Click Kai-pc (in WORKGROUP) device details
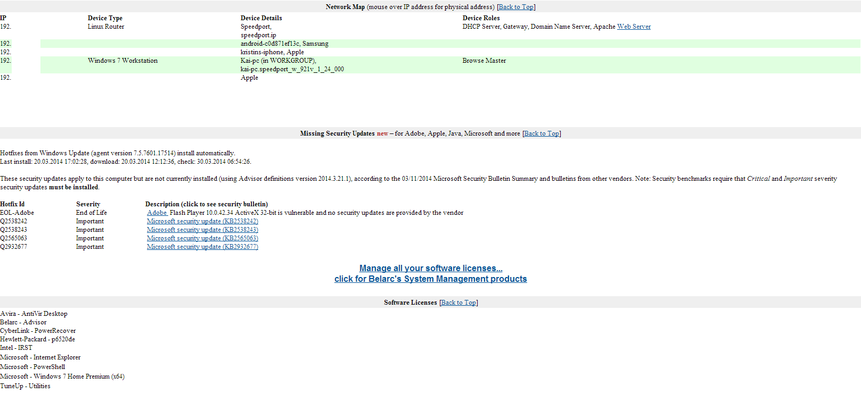The image size is (861, 394). click(x=278, y=61)
